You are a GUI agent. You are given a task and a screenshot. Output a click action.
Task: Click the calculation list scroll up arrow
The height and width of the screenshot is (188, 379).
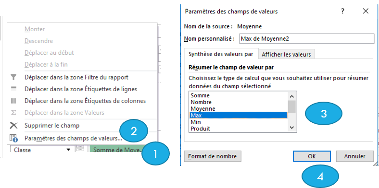click(292, 96)
